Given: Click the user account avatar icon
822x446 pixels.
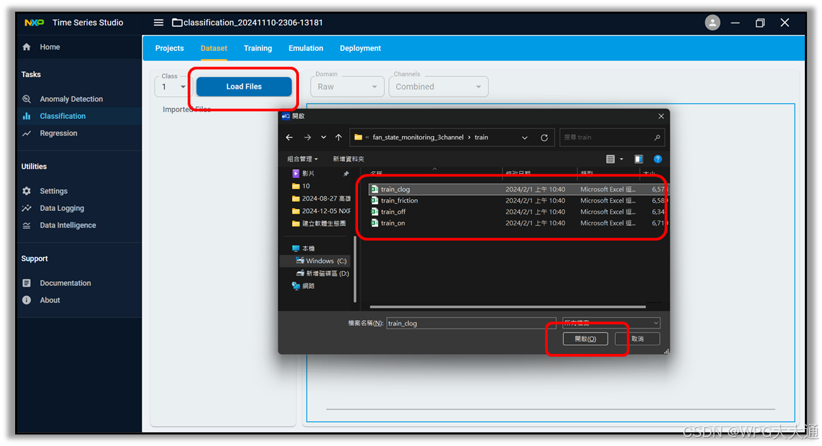Looking at the screenshot, I should 712,23.
